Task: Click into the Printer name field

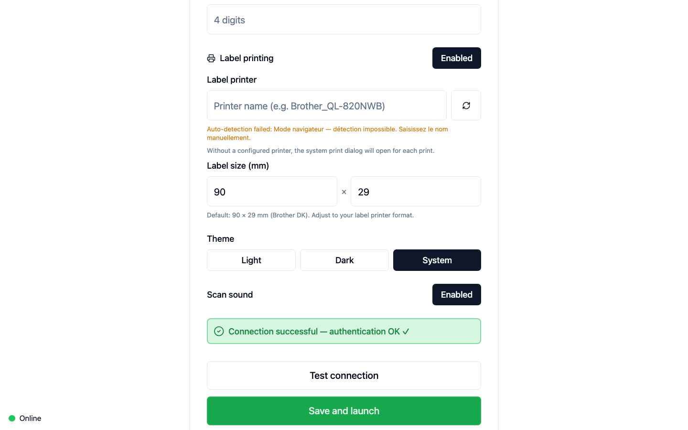Action: pyautogui.click(x=327, y=106)
